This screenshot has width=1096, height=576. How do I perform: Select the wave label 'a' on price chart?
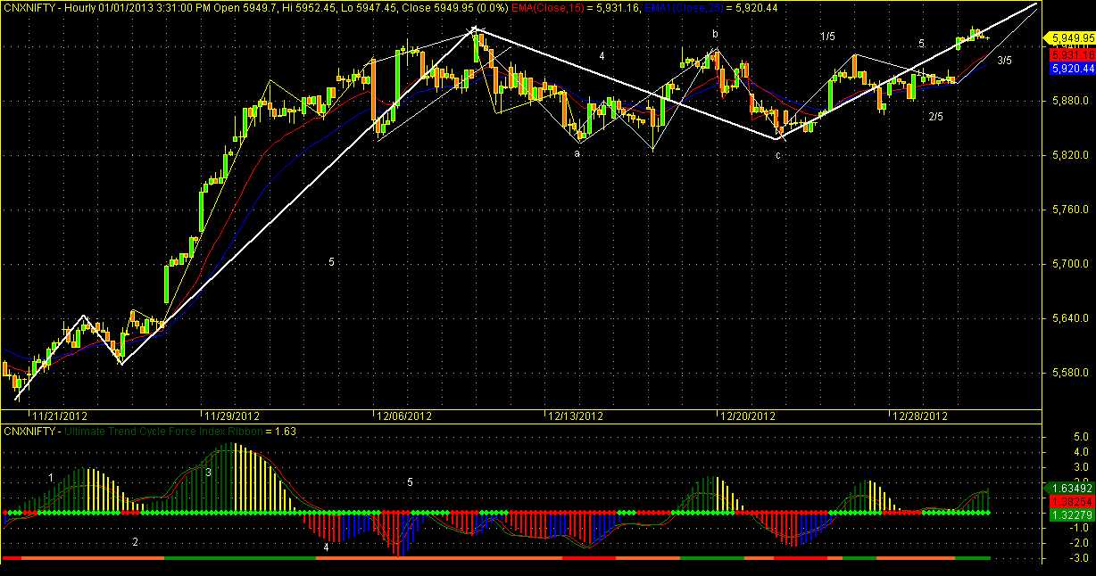(577, 153)
